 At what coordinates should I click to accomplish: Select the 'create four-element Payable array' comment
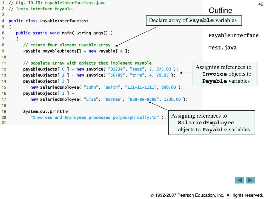click(67, 45)
